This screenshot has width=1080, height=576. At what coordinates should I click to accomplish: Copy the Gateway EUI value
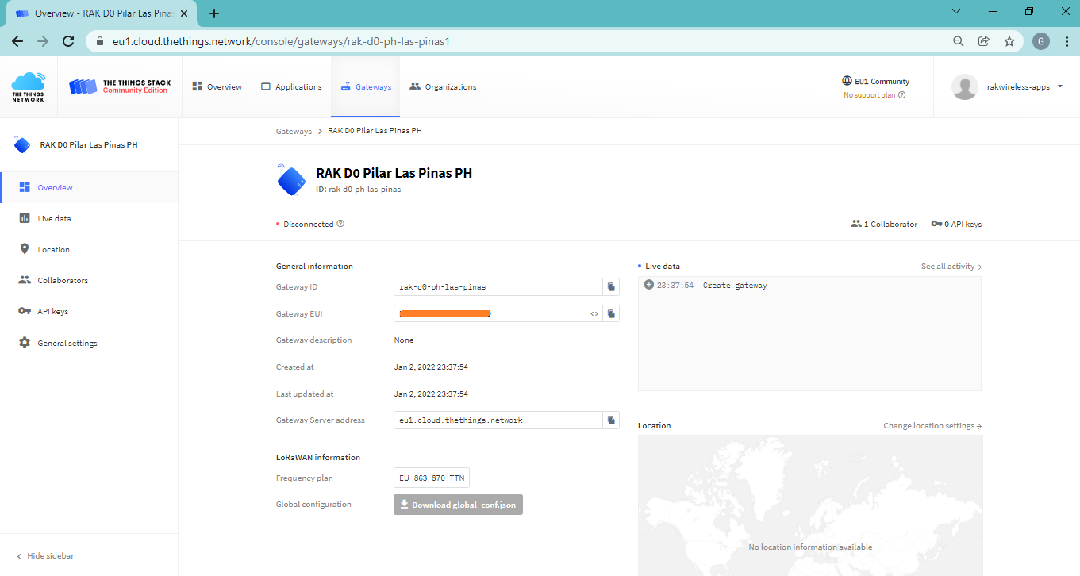coord(611,314)
